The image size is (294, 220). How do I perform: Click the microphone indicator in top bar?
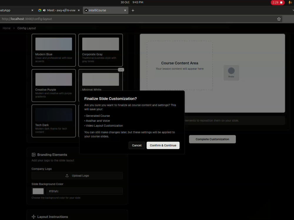pyautogui.click(x=290, y=2)
